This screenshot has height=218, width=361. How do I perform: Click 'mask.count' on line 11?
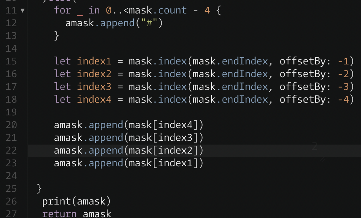pos(158,10)
